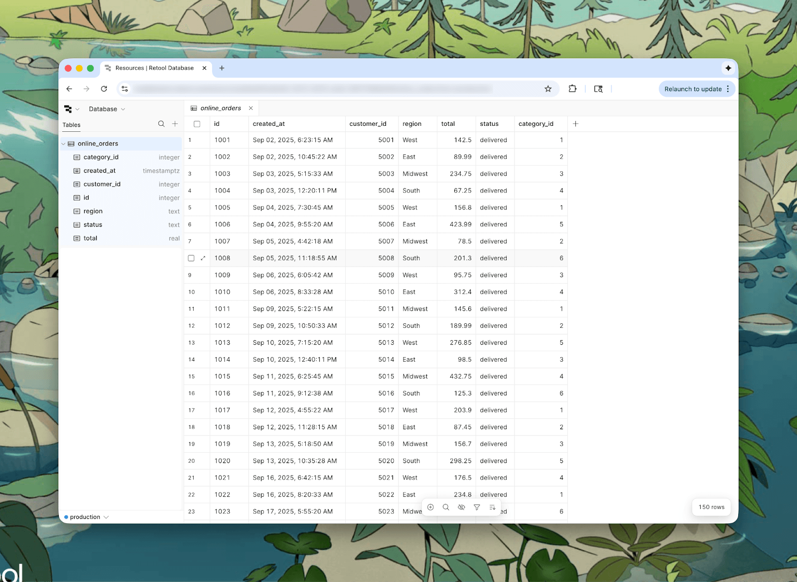Click Relaunch to update button

point(692,89)
